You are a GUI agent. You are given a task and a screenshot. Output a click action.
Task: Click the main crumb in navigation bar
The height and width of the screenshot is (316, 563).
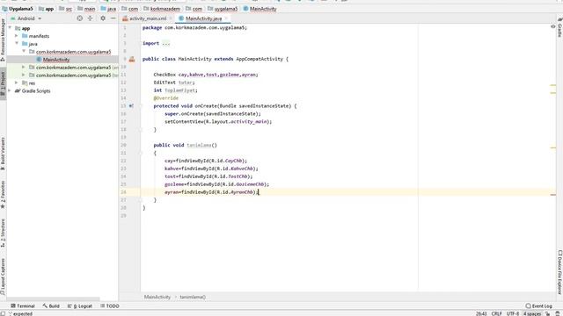click(86, 9)
